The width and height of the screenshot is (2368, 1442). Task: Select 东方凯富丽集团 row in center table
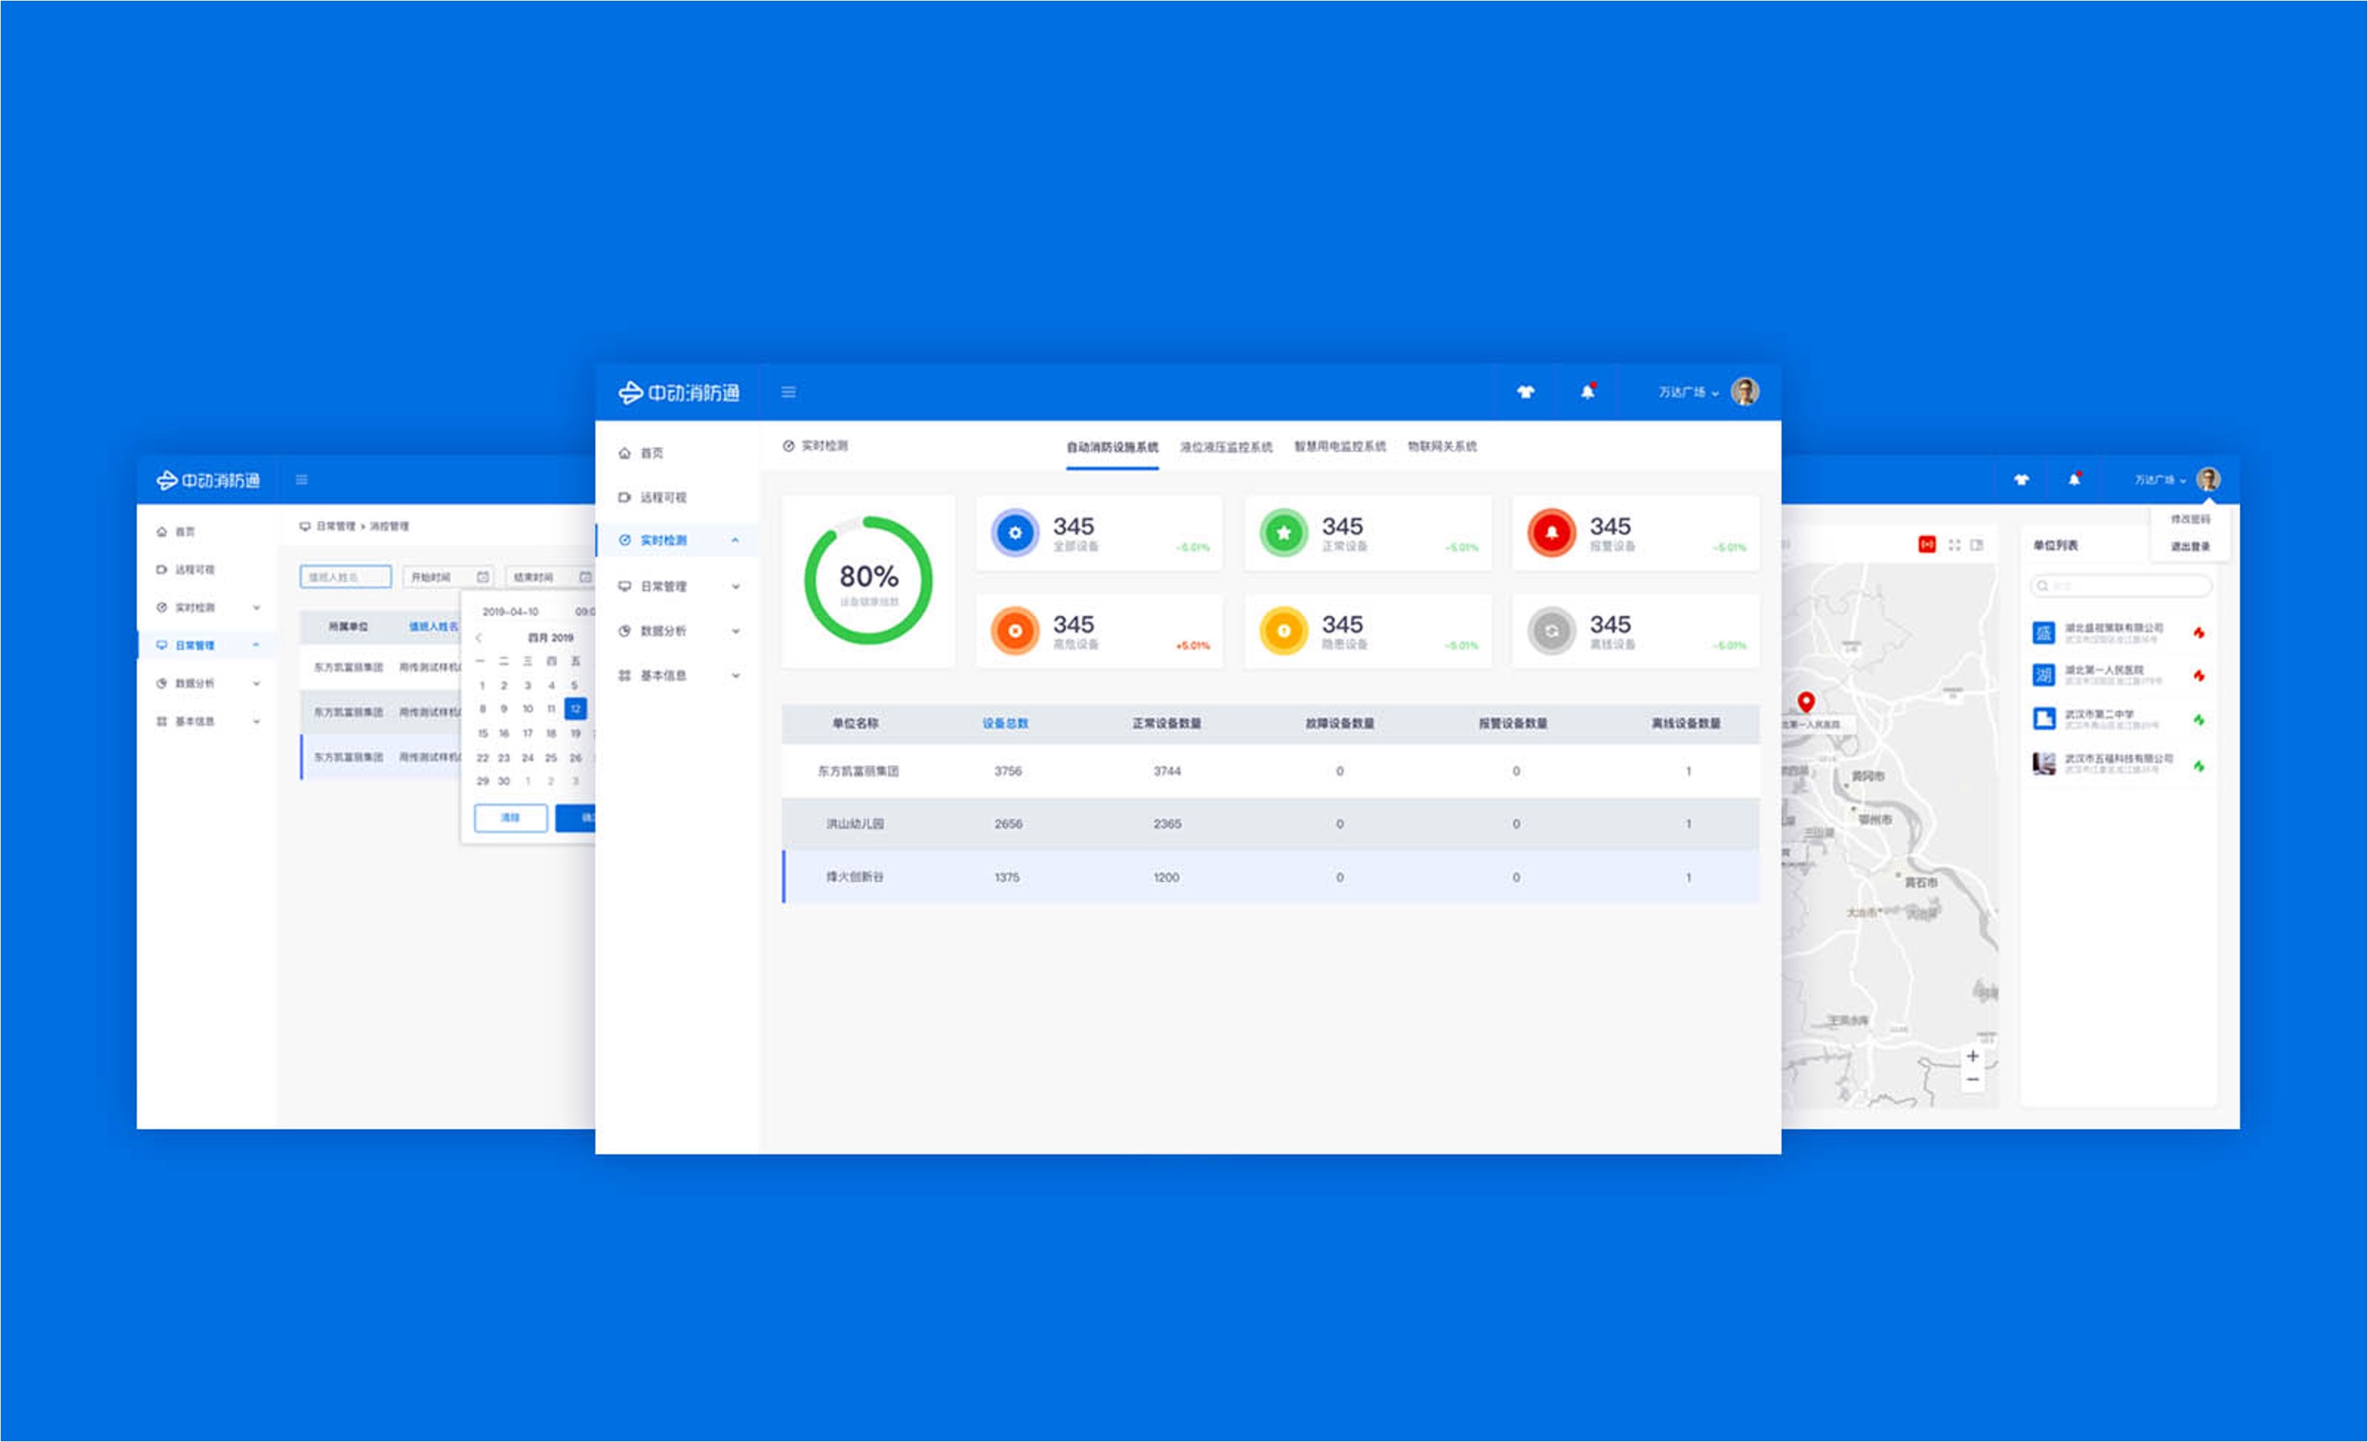pyautogui.click(x=1271, y=771)
